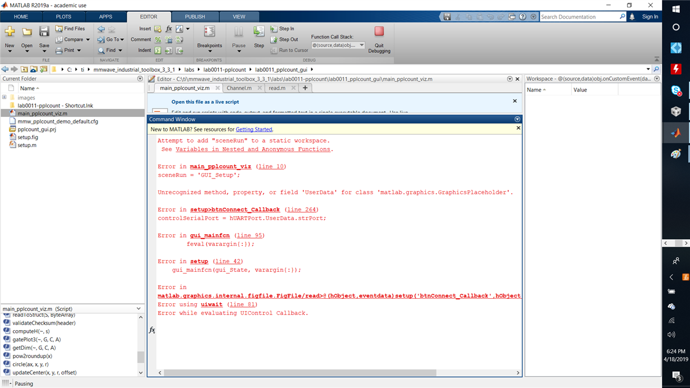
Task: Click Sign In
Action: click(650, 17)
